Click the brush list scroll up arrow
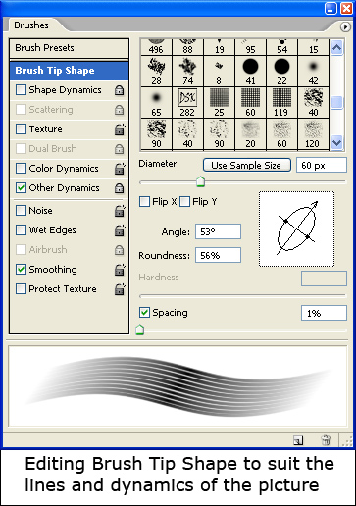This screenshot has width=356, height=506. pyautogui.click(x=336, y=48)
